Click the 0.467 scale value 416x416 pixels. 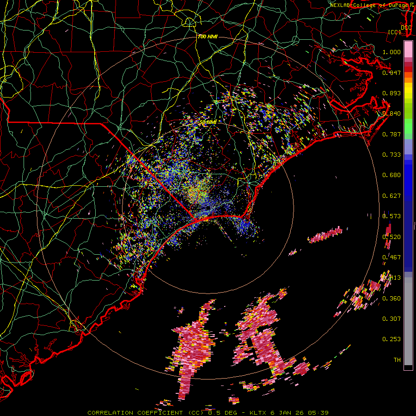pos(392,257)
